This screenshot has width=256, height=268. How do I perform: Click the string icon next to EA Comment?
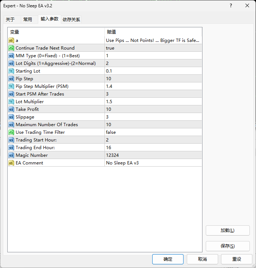[x=11, y=163]
